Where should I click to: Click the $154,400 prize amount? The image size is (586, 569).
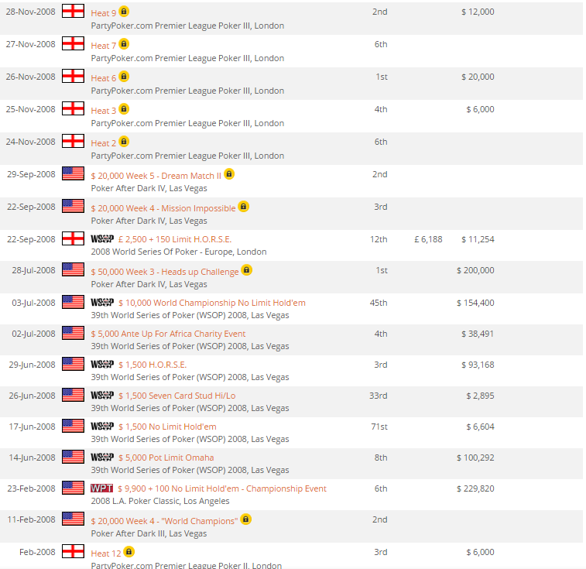pyautogui.click(x=475, y=303)
